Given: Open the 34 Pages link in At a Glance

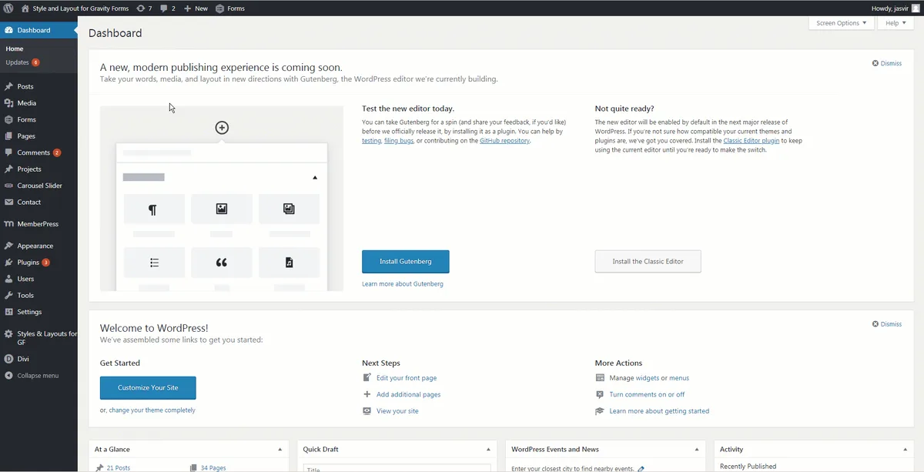Looking at the screenshot, I should coord(213,467).
